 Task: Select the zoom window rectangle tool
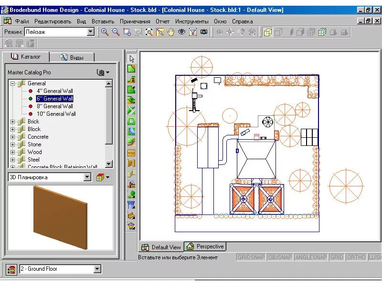[127, 32]
